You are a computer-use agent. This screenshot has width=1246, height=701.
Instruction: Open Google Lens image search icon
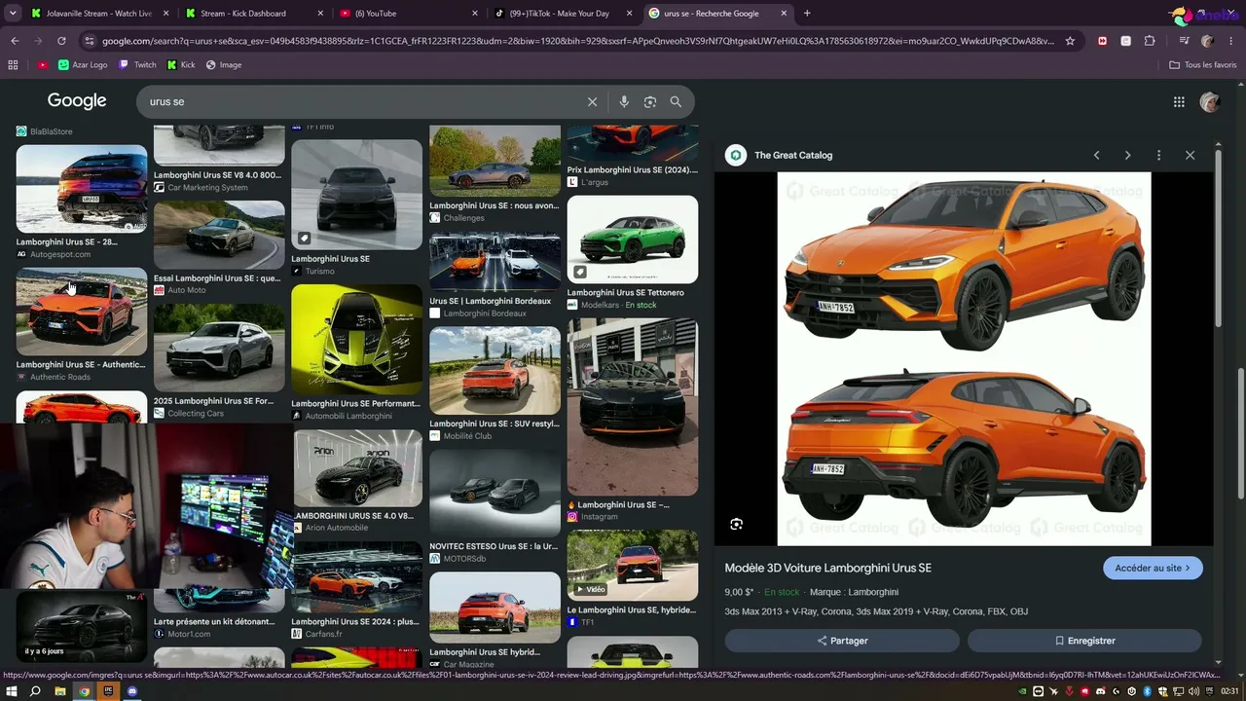[650, 101]
